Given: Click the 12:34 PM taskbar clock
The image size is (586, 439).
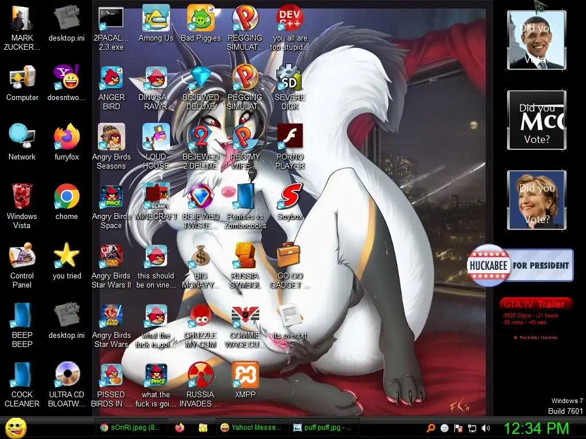Looking at the screenshot, I should click(536, 428).
